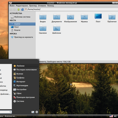
Task: Open Кошче trash in sidebar
Action: [x=22, y=30]
